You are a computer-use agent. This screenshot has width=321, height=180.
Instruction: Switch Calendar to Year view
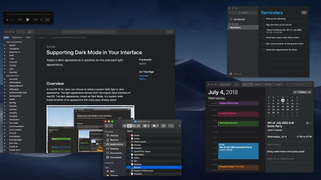[278, 85]
